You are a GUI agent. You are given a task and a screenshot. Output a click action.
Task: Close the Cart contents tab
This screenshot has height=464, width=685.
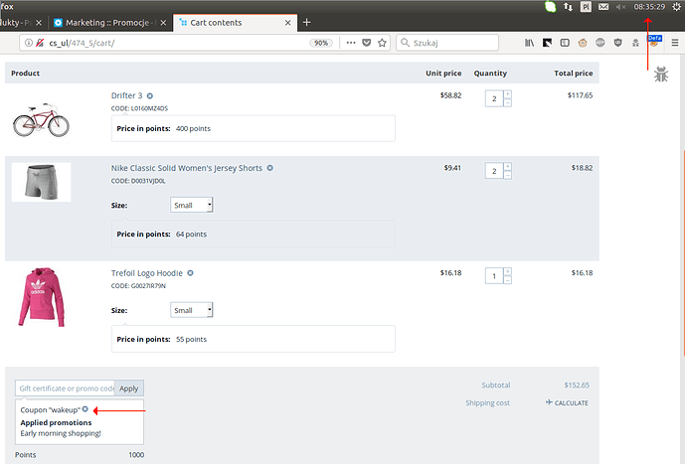pos(288,23)
